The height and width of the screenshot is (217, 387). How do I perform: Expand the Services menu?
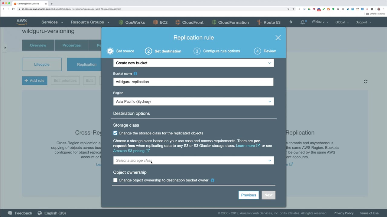(x=52, y=22)
